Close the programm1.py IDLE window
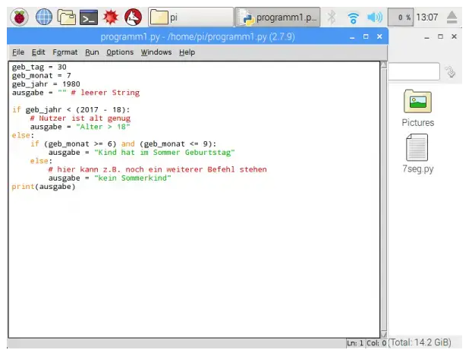The image size is (472, 353). [379, 36]
